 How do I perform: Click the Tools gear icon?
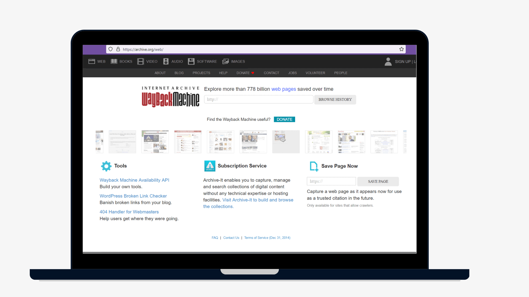(106, 166)
